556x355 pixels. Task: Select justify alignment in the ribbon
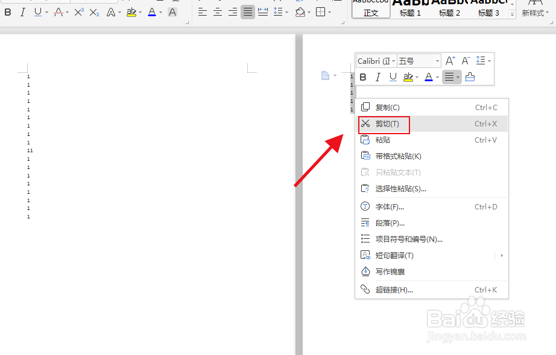pyautogui.click(x=247, y=12)
